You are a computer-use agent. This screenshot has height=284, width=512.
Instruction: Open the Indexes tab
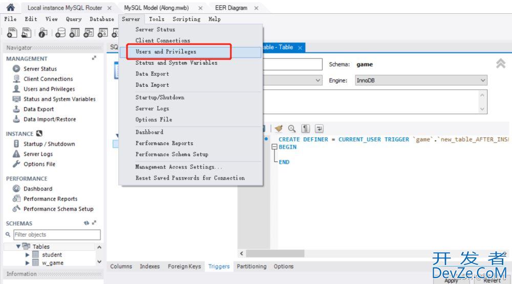coord(150,267)
